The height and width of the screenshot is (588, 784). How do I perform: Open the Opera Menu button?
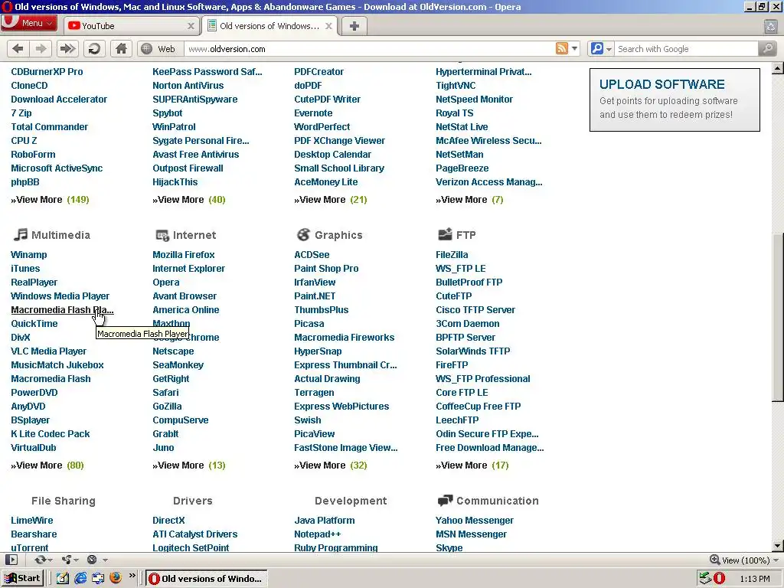(29, 23)
